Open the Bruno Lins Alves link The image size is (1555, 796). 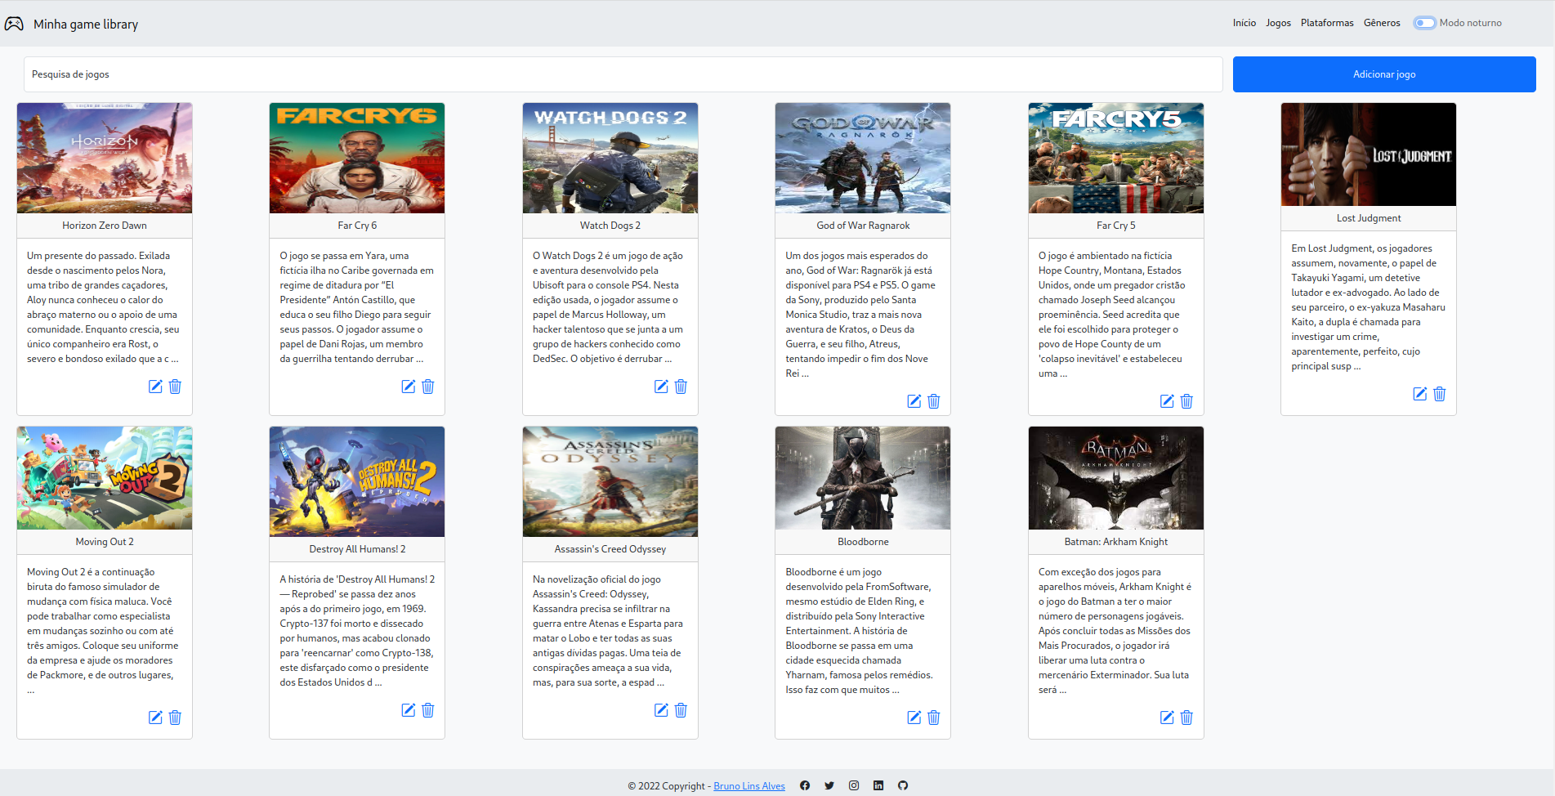tap(749, 786)
